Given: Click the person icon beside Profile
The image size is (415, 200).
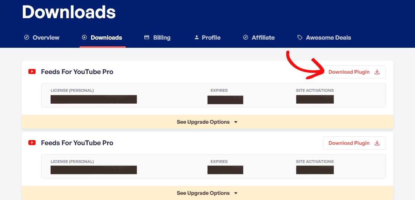Looking at the screenshot, I should pyautogui.click(x=196, y=38).
